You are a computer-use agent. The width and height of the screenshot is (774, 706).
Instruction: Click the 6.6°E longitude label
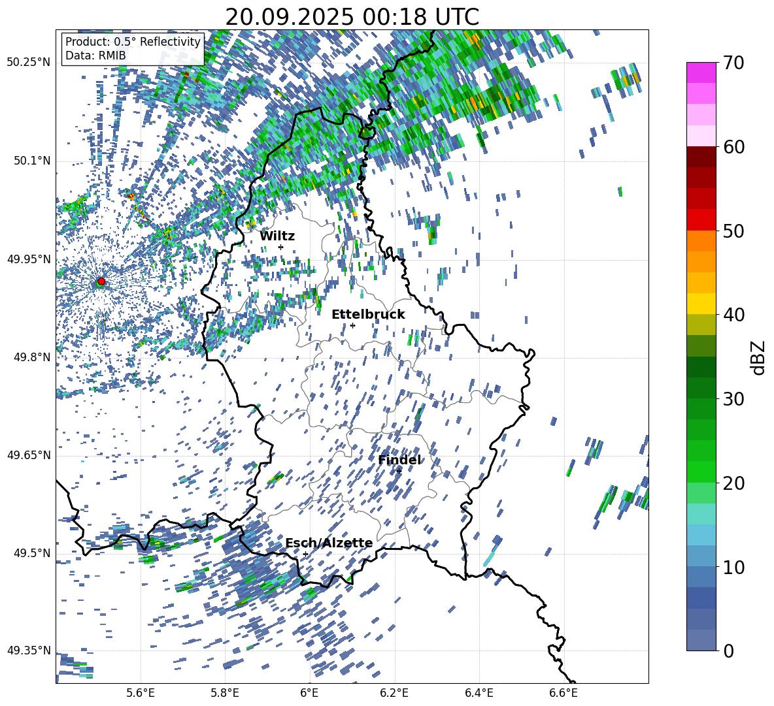[564, 693]
